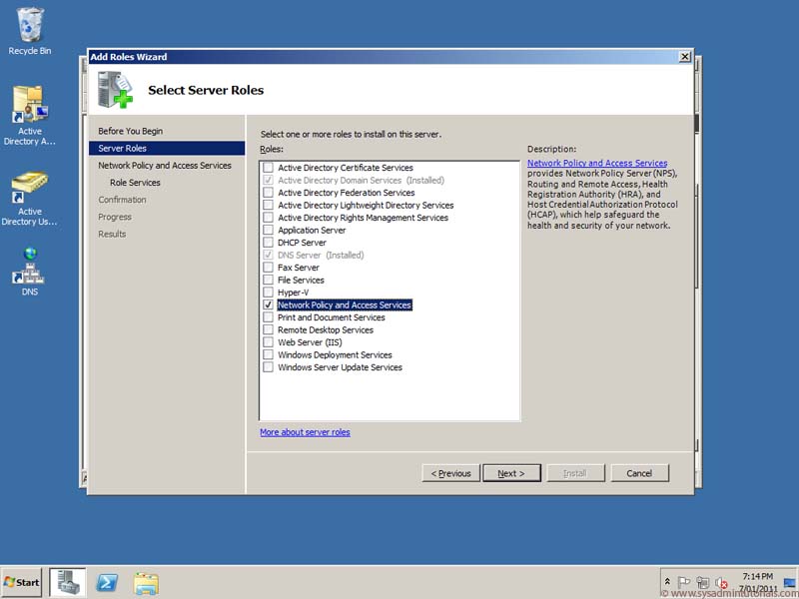
Task: Click the Select Server Roles heading text
Action: click(206, 90)
